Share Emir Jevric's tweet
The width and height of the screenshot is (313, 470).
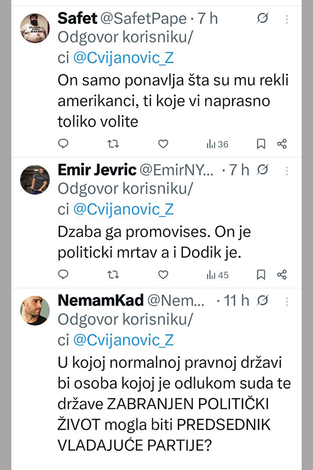(282, 274)
